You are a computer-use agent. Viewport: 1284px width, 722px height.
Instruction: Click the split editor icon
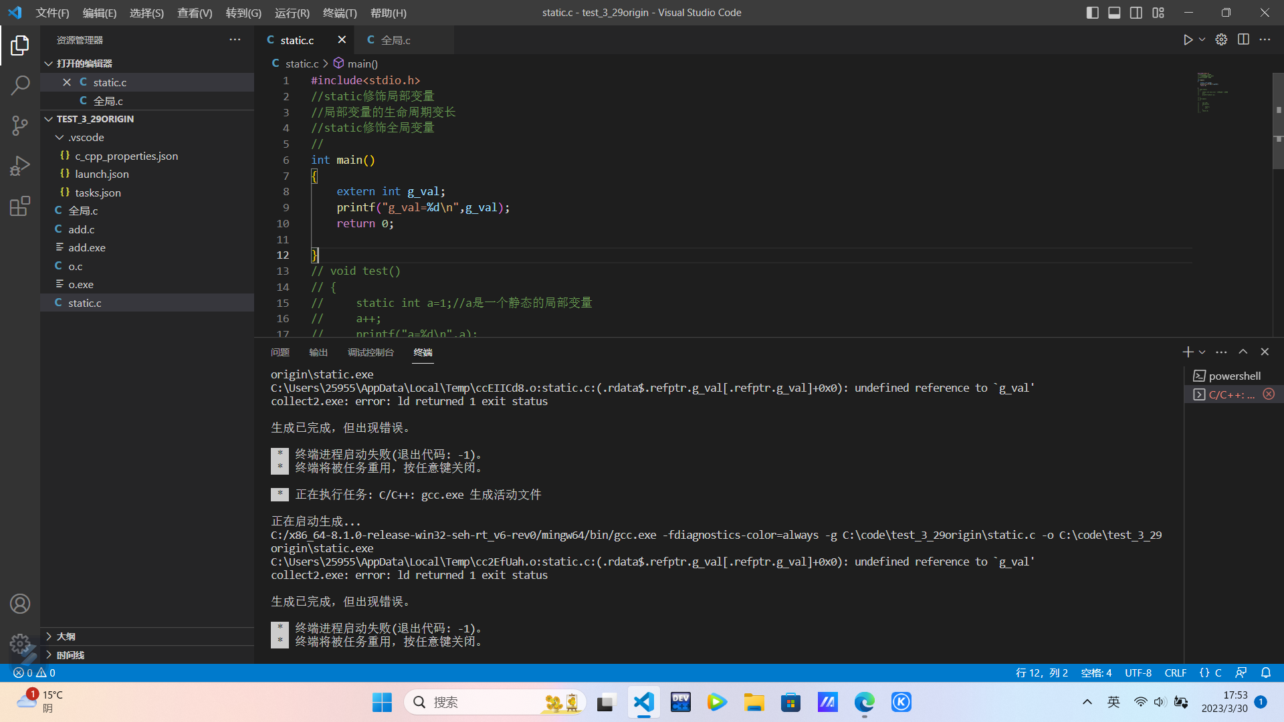coord(1243,40)
